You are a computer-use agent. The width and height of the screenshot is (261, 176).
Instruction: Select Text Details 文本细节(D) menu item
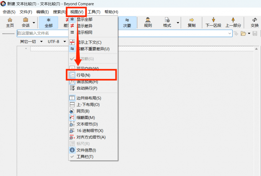(x=93, y=124)
